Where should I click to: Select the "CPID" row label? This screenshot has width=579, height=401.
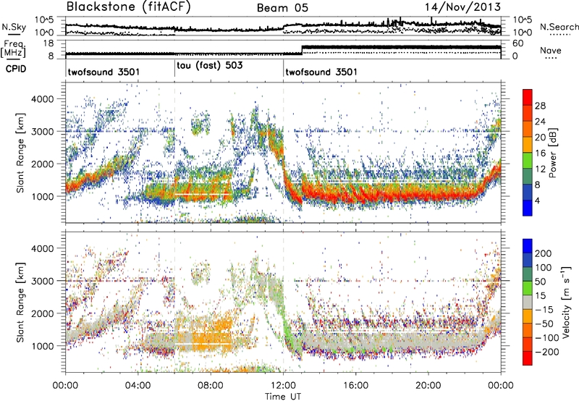tap(16, 69)
